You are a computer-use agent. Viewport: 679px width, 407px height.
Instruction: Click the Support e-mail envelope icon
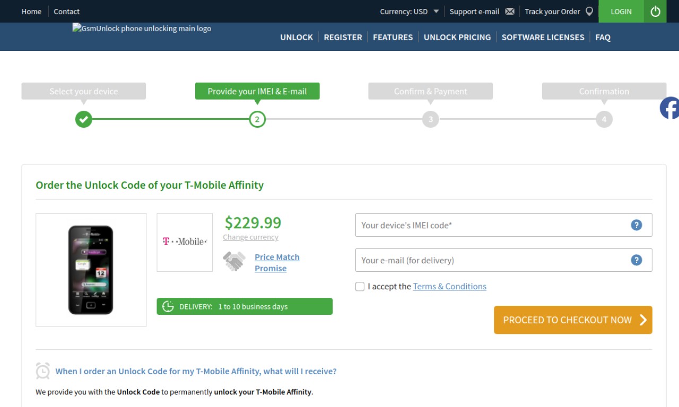click(x=510, y=11)
